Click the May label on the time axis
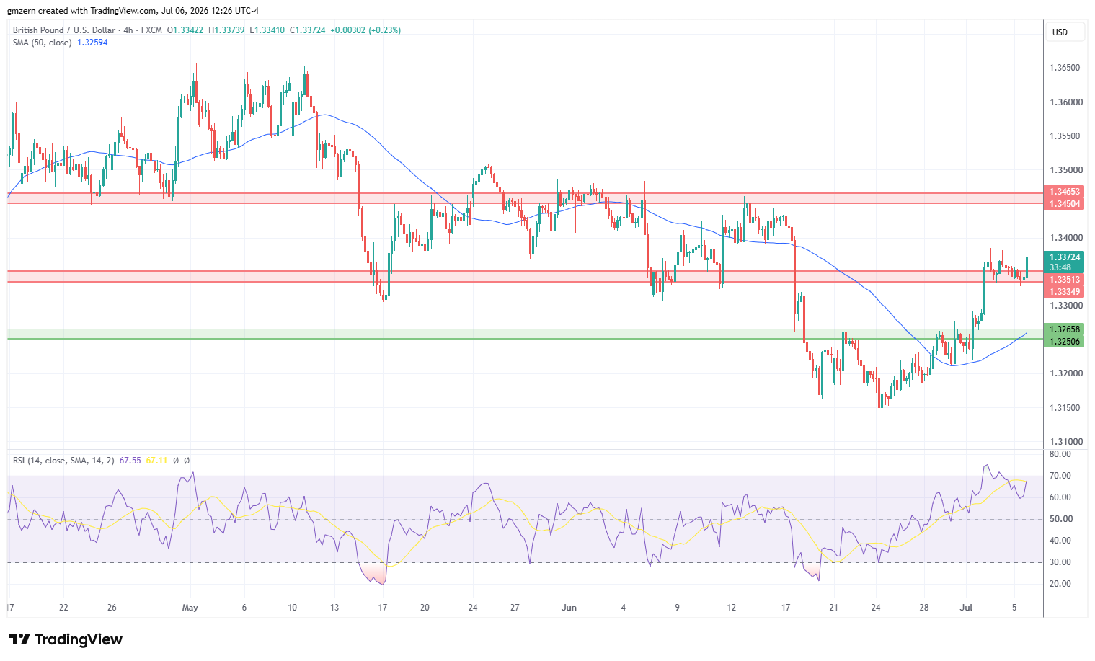The image size is (1095, 661). pos(190,608)
